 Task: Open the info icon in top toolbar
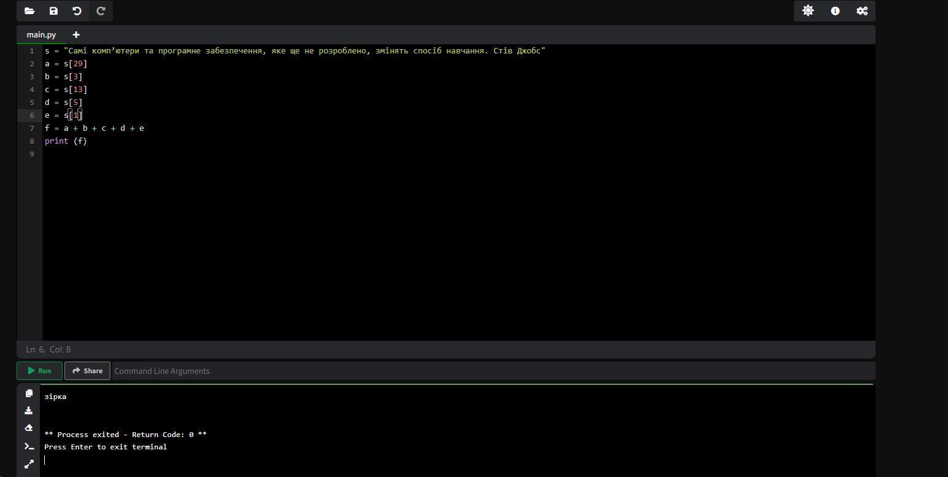pos(835,11)
